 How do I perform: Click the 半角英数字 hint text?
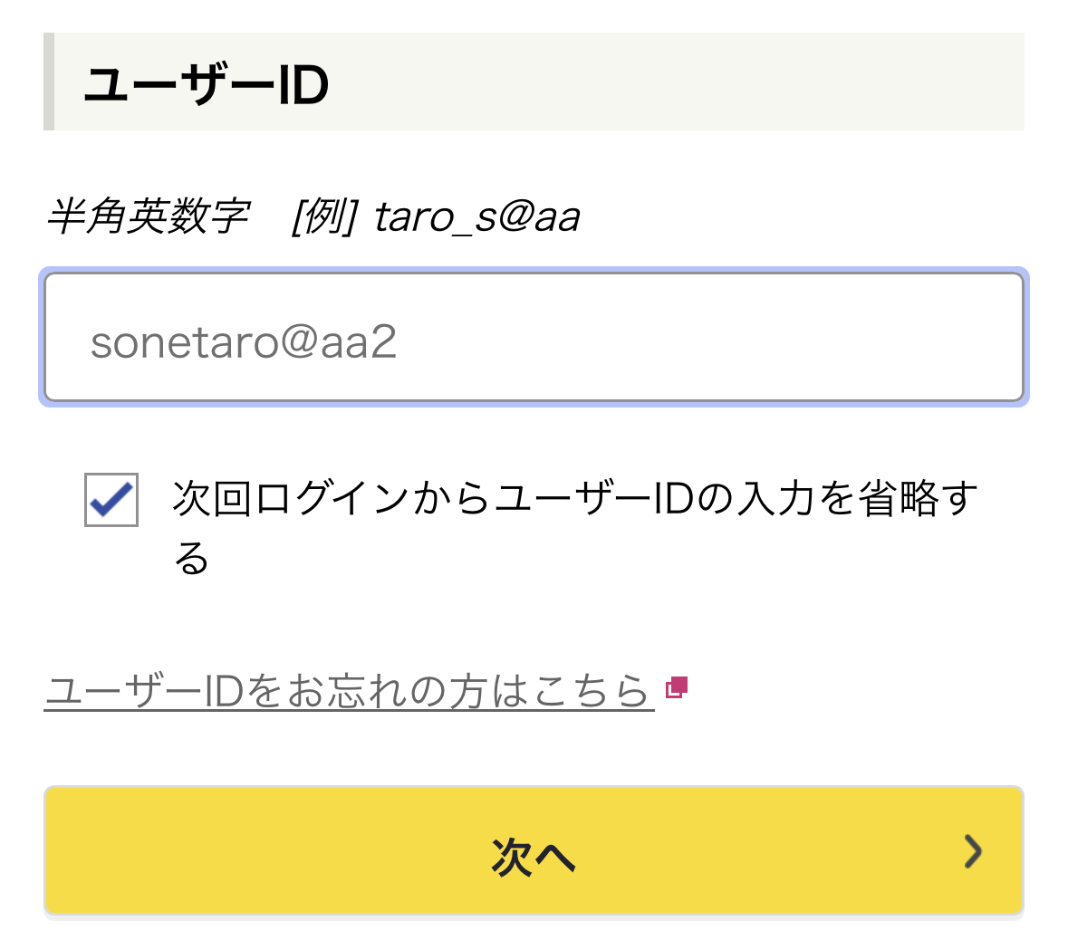(148, 217)
